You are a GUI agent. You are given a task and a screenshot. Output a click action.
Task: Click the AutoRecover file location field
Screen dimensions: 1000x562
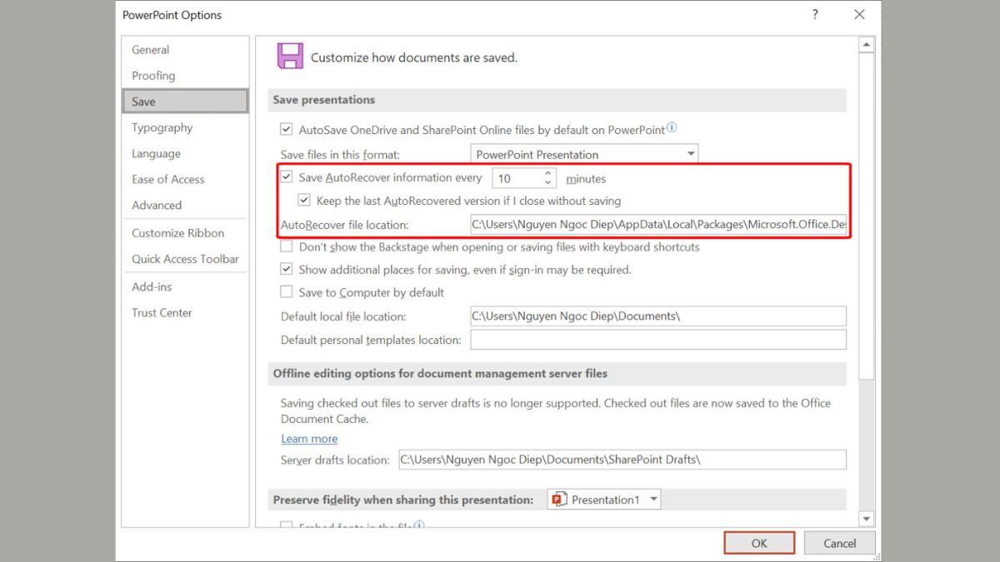coord(658,225)
